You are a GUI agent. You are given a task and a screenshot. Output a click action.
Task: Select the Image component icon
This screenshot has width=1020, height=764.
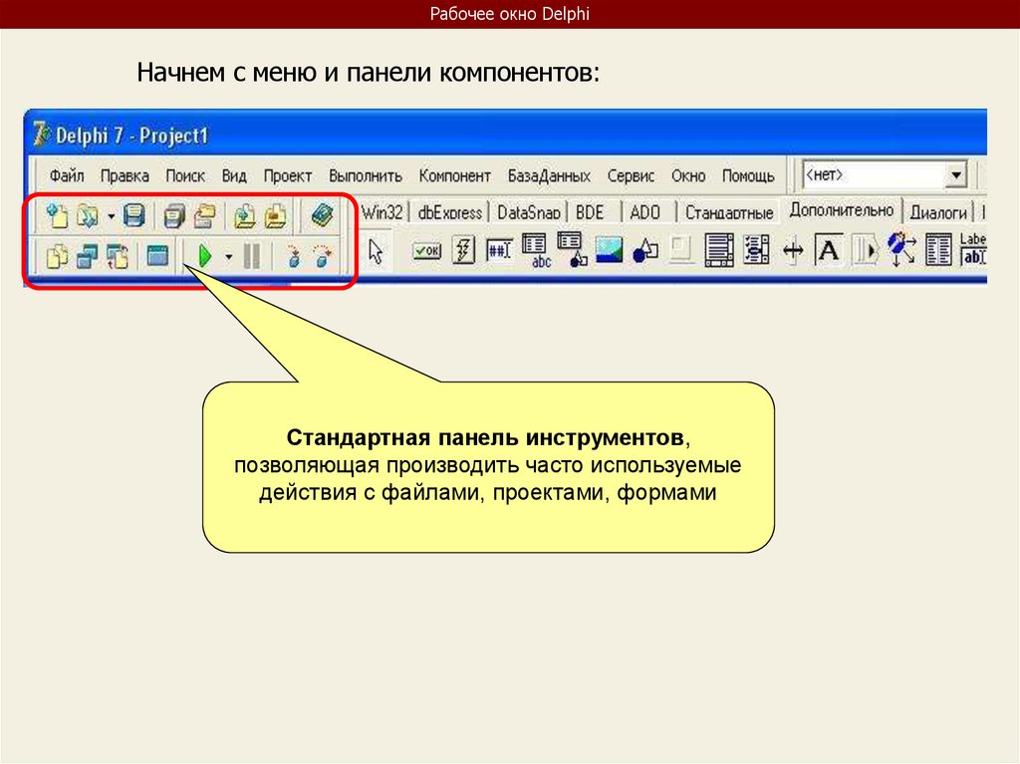pos(609,251)
